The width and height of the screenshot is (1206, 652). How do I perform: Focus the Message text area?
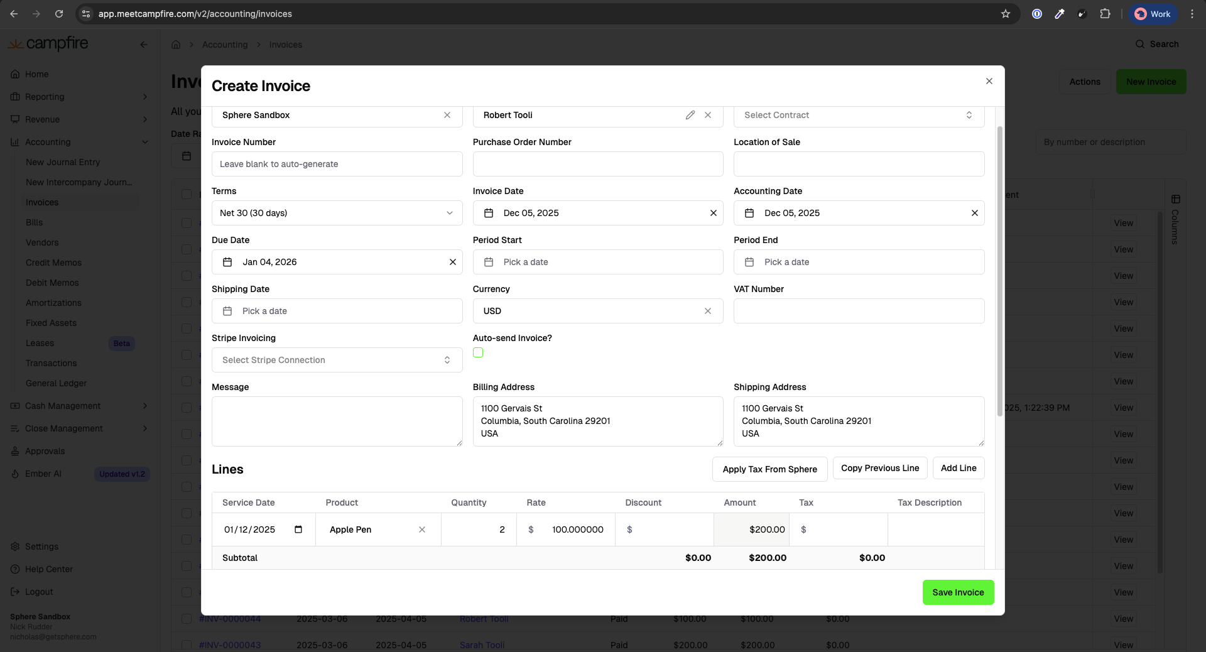(x=337, y=421)
